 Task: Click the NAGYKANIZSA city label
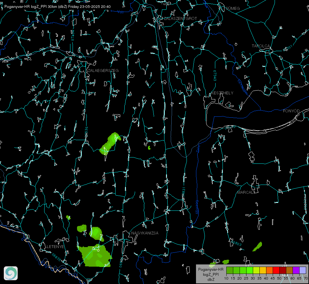click(145, 233)
